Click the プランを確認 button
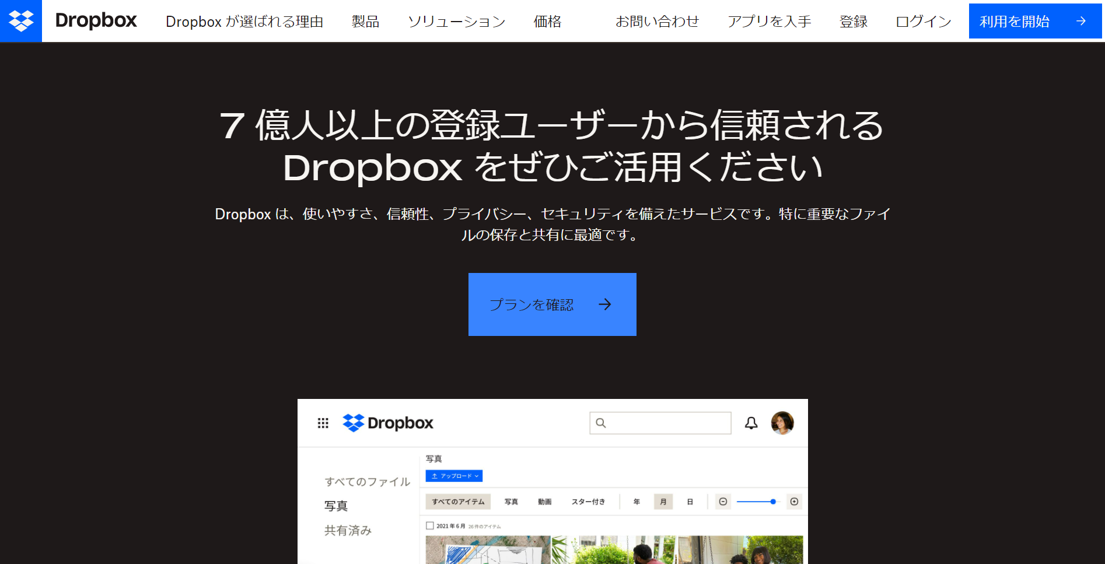This screenshot has width=1105, height=564. pyautogui.click(x=552, y=304)
